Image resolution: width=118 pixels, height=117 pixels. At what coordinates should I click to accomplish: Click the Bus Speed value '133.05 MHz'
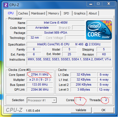click(40, 84)
